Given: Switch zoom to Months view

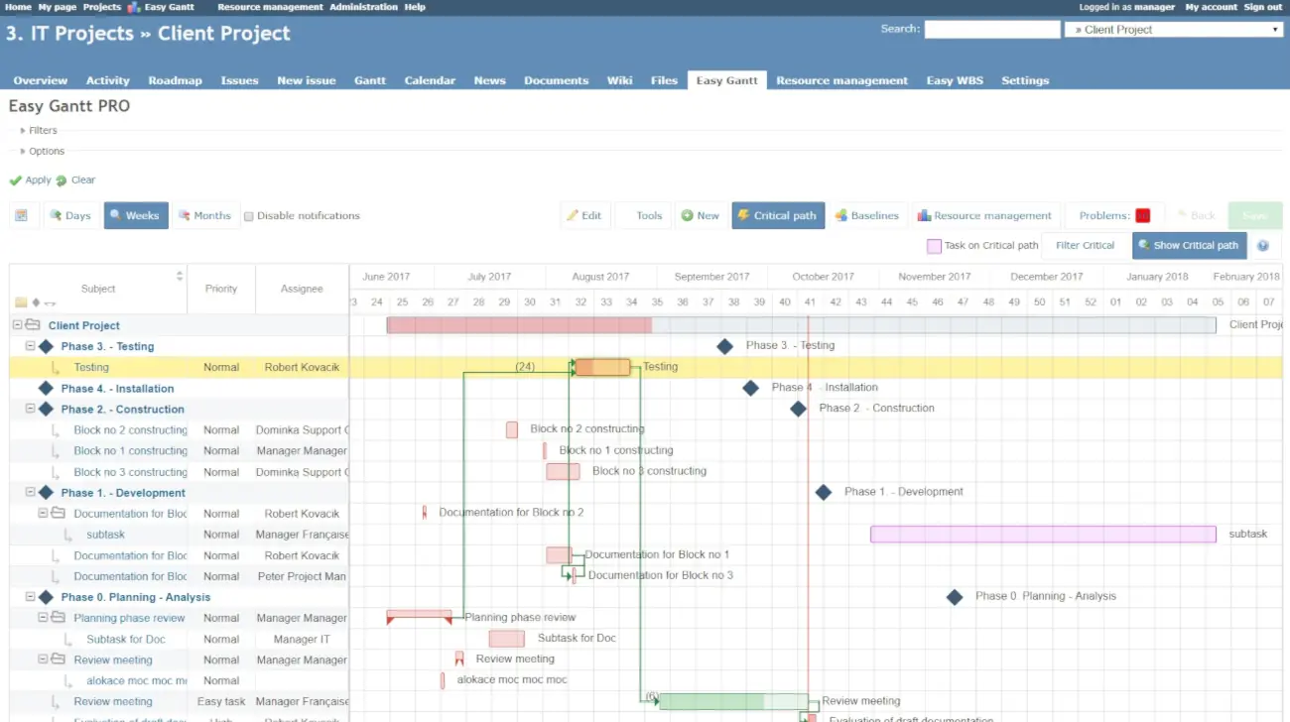Looking at the screenshot, I should pyautogui.click(x=204, y=215).
